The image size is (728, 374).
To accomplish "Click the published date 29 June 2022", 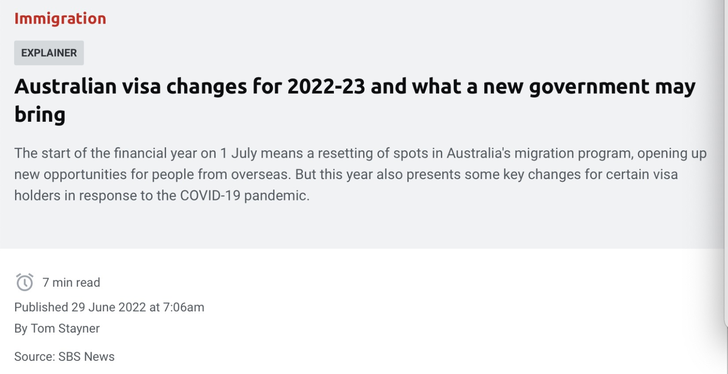I will 108,307.
